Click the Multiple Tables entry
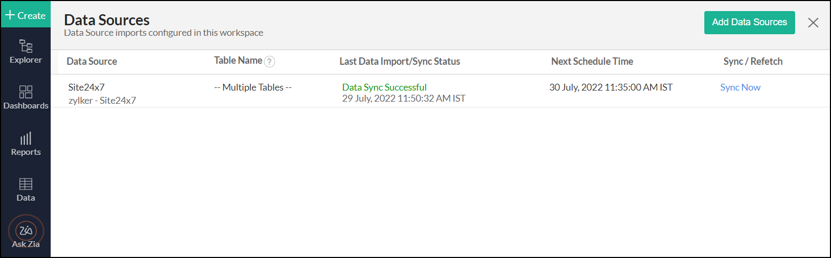The height and width of the screenshot is (258, 831). 253,87
